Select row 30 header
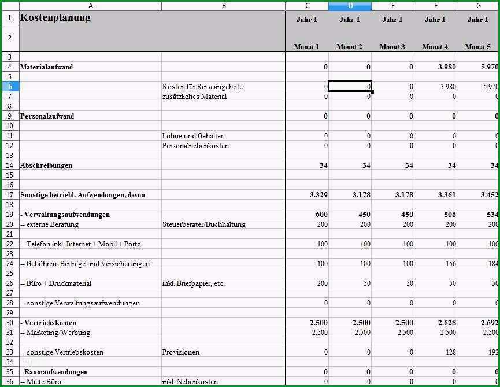Screen dimensions: 500x387 (10, 323)
